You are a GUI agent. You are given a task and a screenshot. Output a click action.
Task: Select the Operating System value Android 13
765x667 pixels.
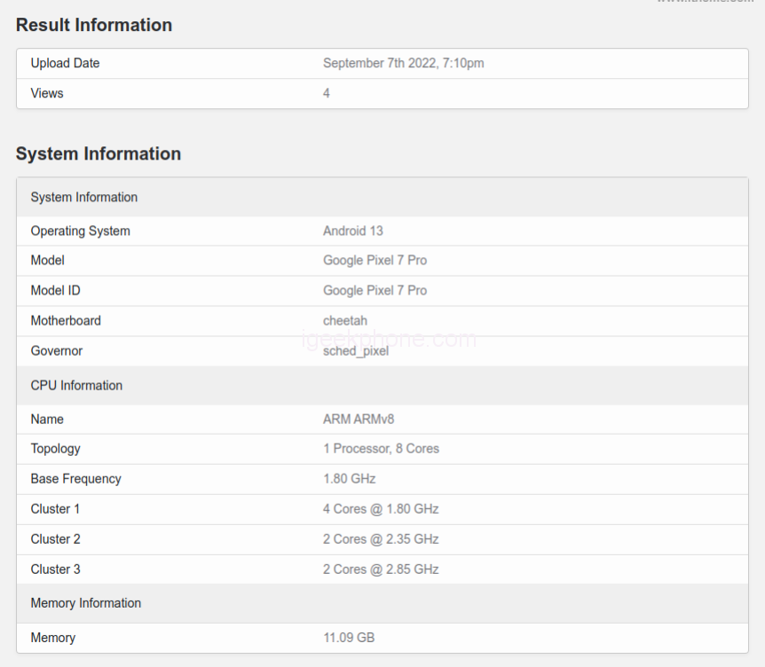(352, 231)
